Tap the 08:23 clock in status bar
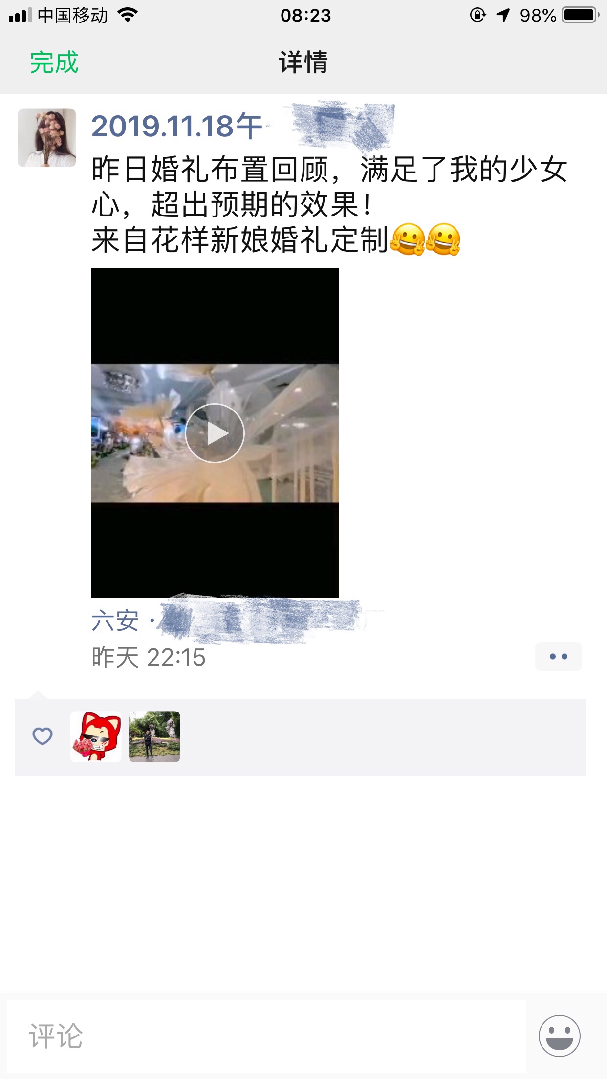 coord(305,16)
